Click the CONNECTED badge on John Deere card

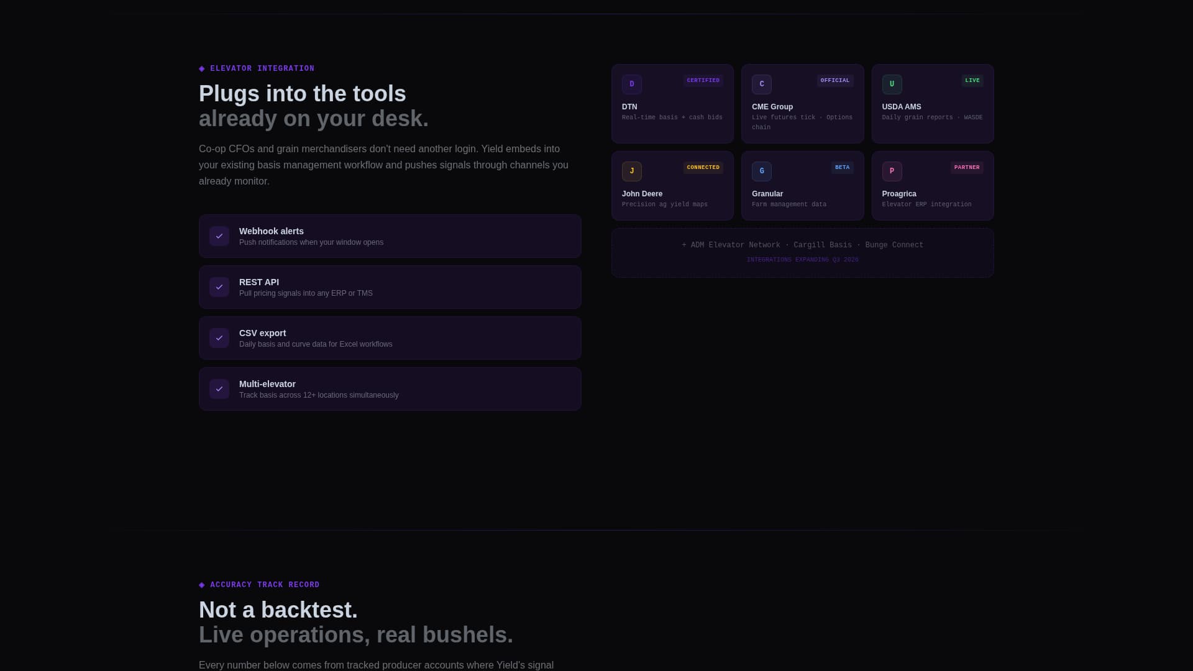coord(703,168)
